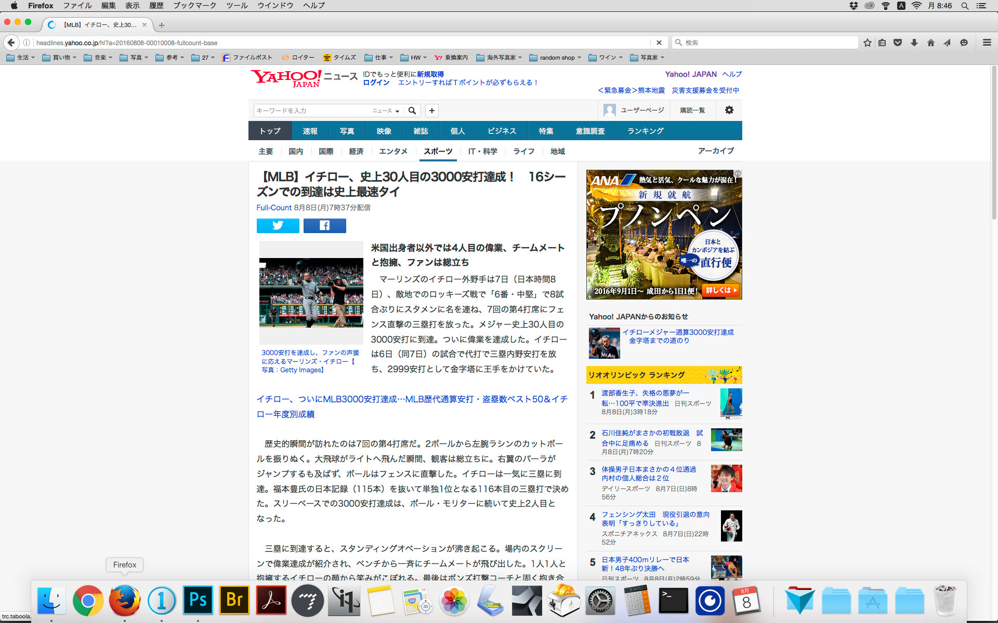Click the Facebook share button
998x623 pixels.
[324, 225]
